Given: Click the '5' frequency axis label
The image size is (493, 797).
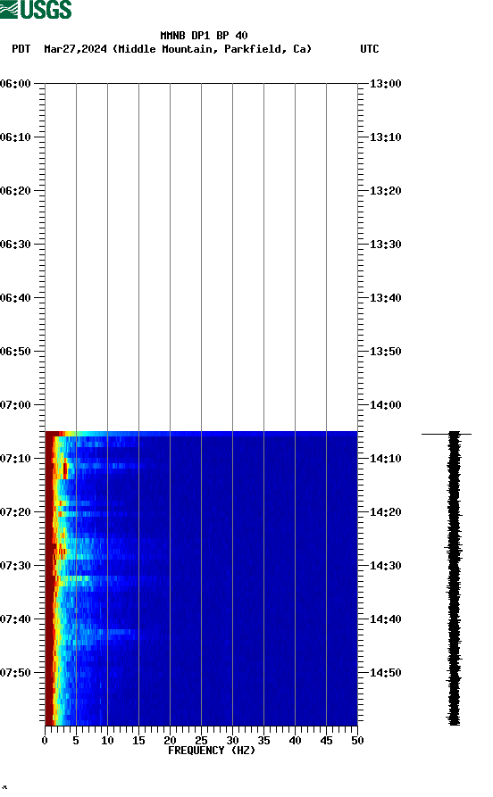Looking at the screenshot, I should tap(76, 741).
